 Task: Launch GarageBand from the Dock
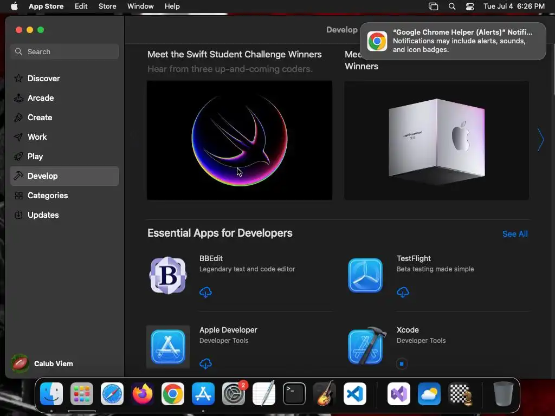(x=325, y=394)
